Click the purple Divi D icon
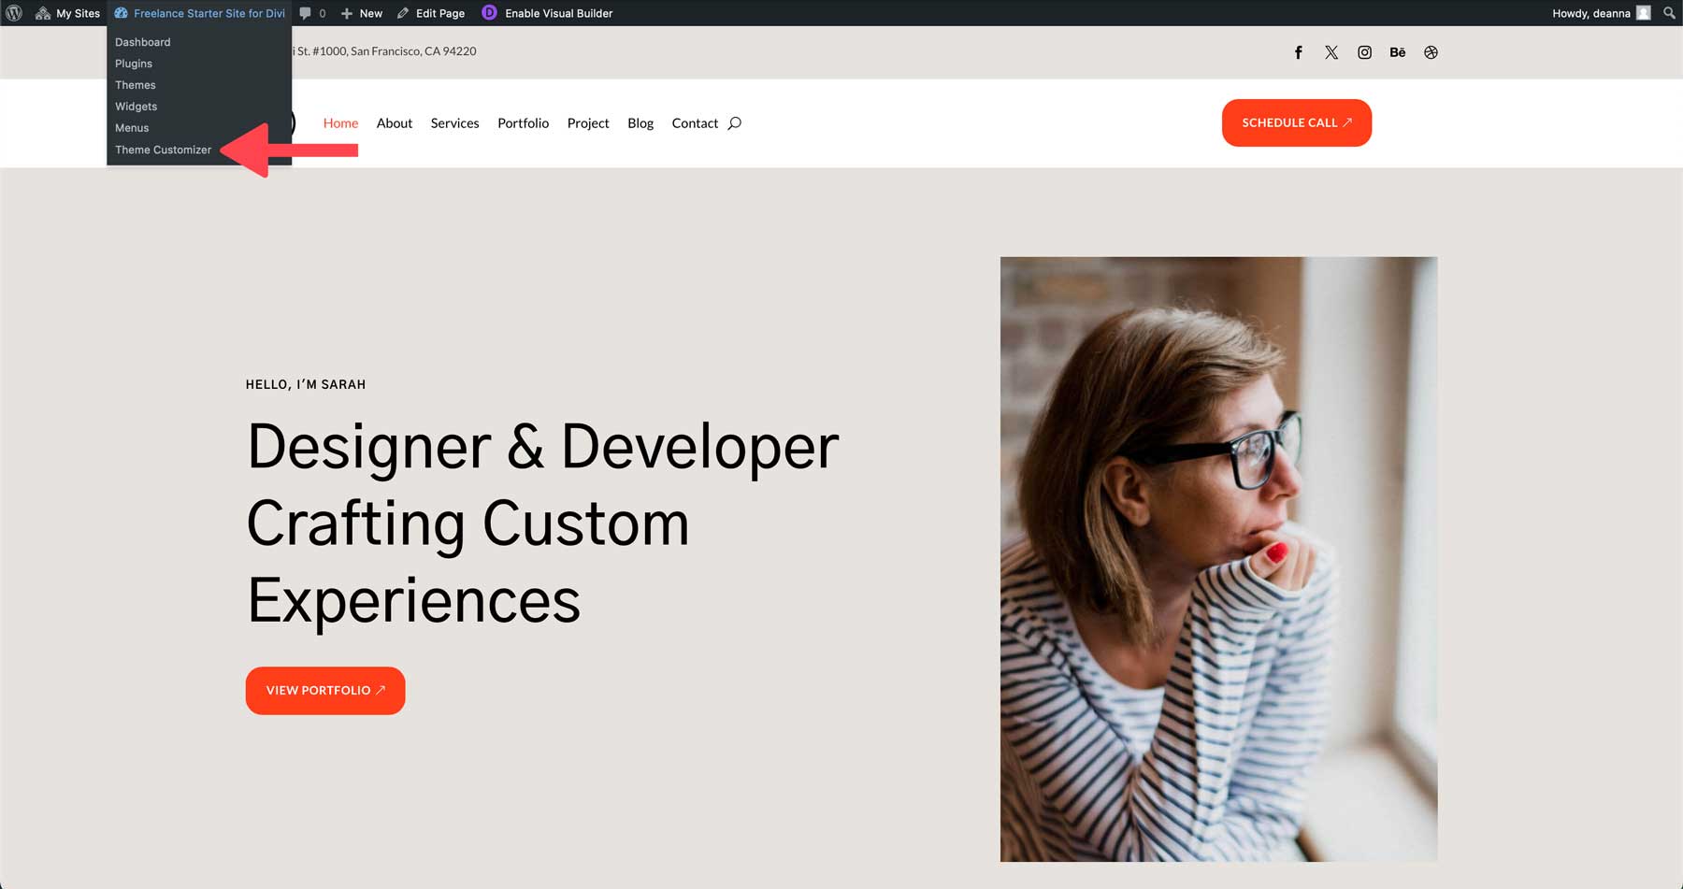This screenshot has height=889, width=1683. click(x=487, y=13)
